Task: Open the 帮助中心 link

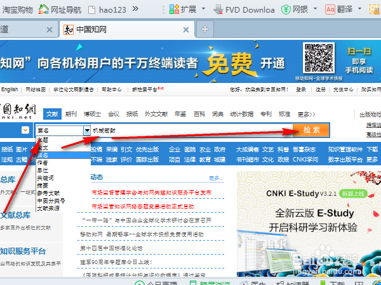Action: tap(112, 90)
